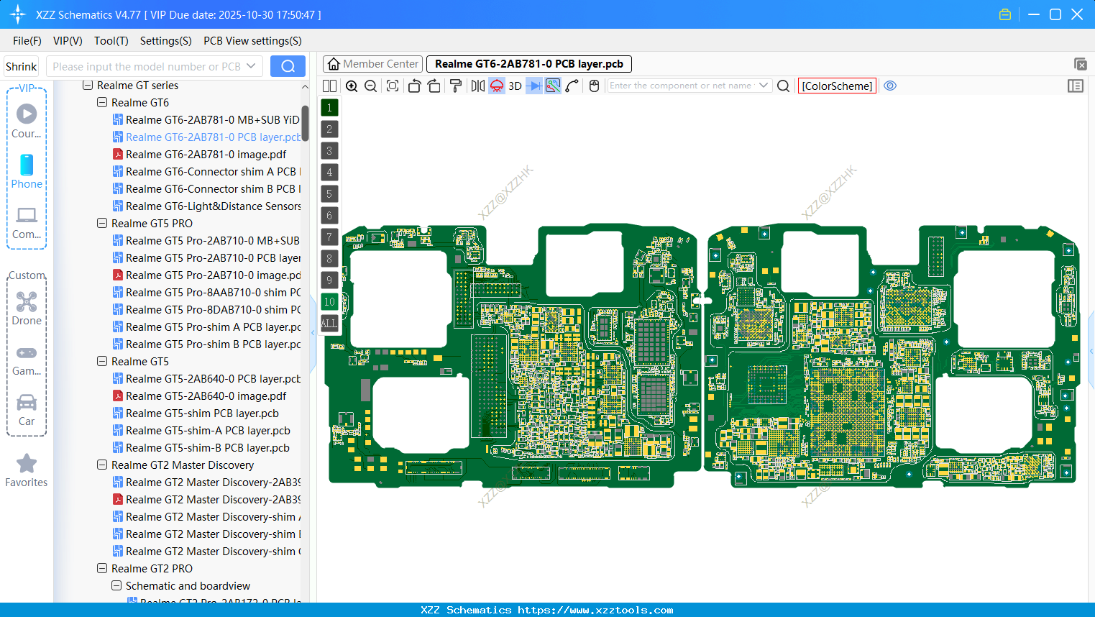Open the ColorScheme button
Screen dimensions: 1095x617
(x=837, y=86)
